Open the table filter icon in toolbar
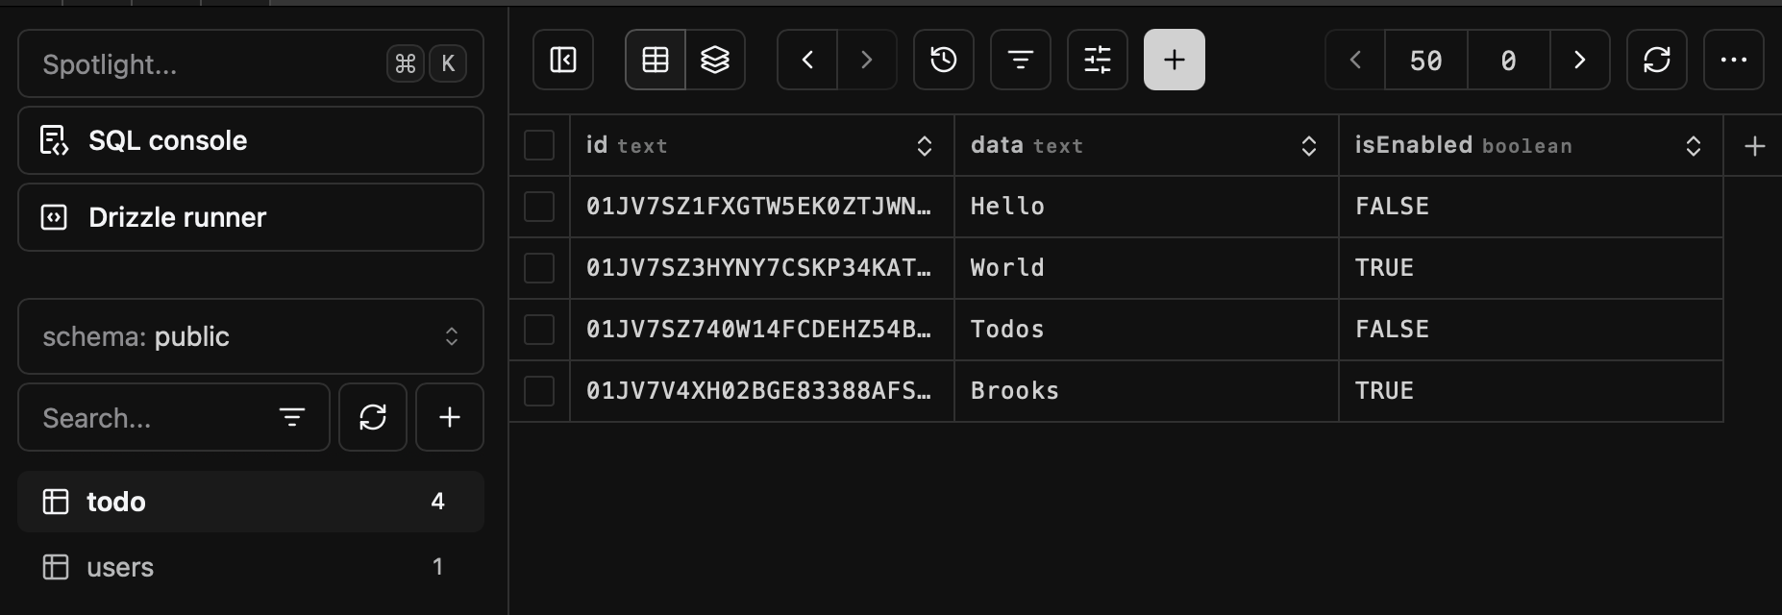1782x615 pixels. click(1021, 60)
